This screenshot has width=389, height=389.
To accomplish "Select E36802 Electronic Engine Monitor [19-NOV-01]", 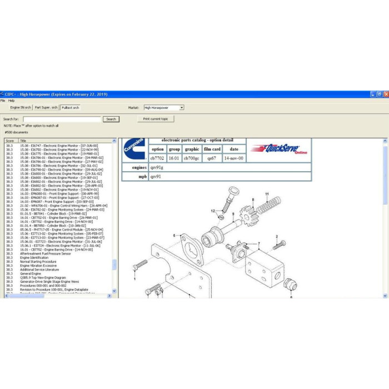I will pos(59,189).
